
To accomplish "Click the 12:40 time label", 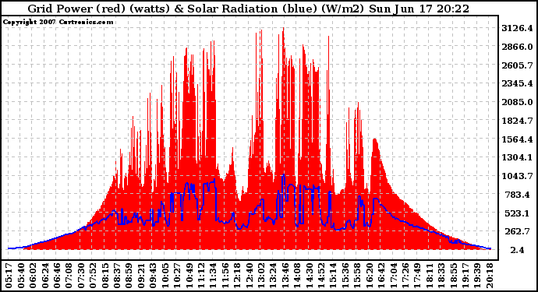I will point(249,276).
